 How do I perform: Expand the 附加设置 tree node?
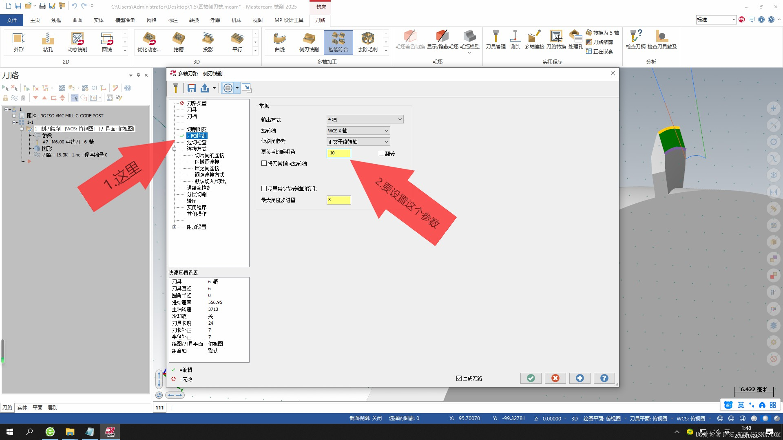(175, 227)
